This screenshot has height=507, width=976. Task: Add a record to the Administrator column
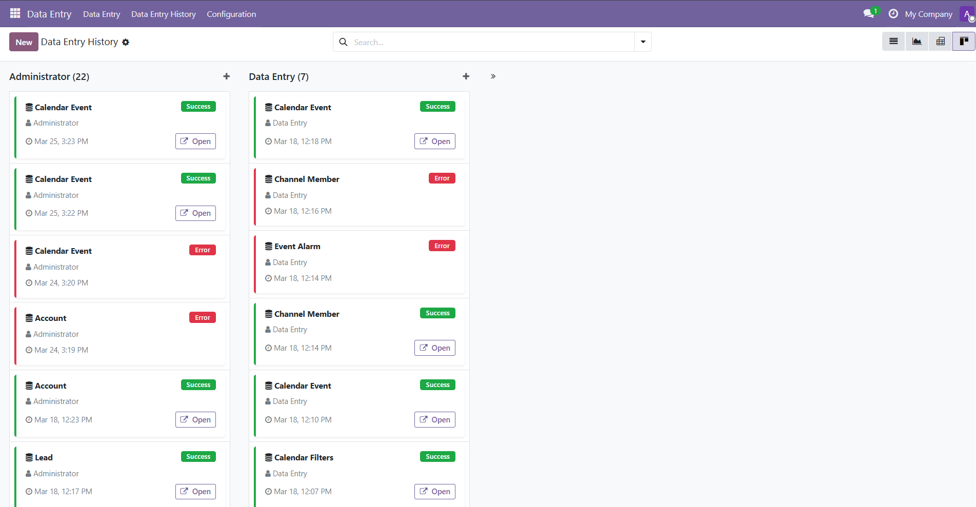(x=226, y=76)
